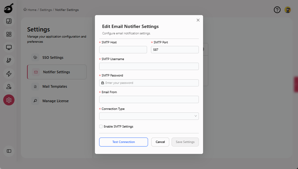Select Notifier Settings menu item
The image size is (298, 169).
[57, 72]
